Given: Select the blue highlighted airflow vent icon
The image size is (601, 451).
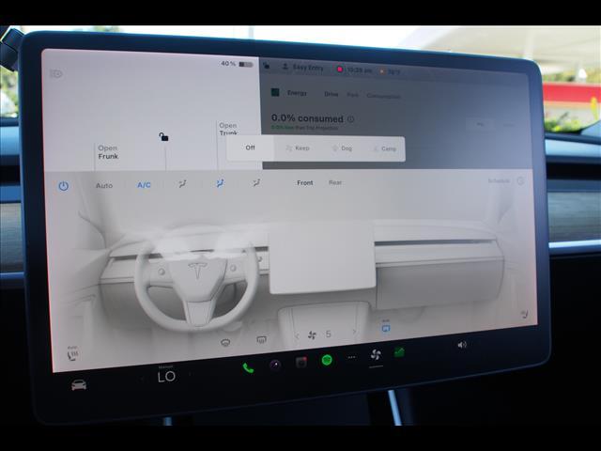Looking at the screenshot, I should 220,184.
